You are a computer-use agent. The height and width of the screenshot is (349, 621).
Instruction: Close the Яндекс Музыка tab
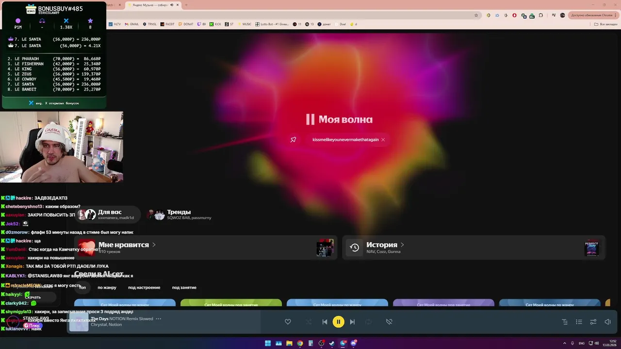(178, 5)
